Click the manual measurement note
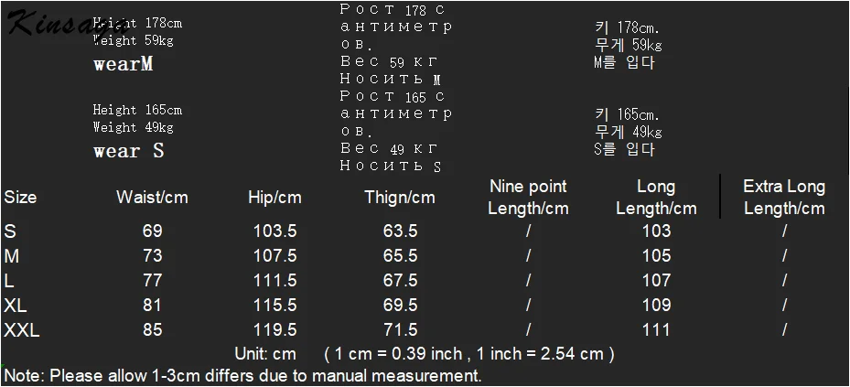The image size is (850, 387). 242,375
